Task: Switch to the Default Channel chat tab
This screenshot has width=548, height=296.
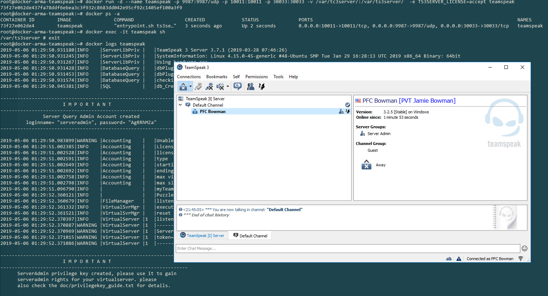Action: tap(250, 236)
